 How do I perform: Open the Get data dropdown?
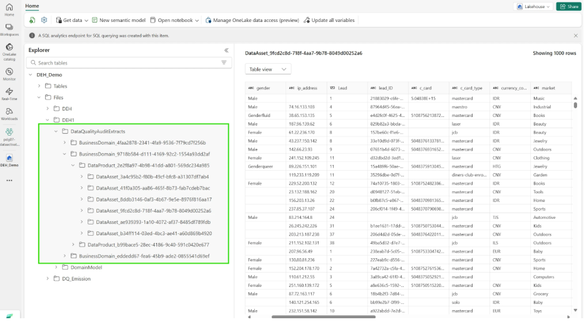pos(72,20)
